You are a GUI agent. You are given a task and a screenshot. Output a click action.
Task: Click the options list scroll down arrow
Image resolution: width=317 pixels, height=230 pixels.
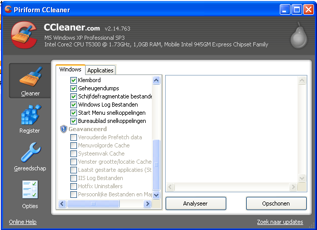tap(156, 195)
